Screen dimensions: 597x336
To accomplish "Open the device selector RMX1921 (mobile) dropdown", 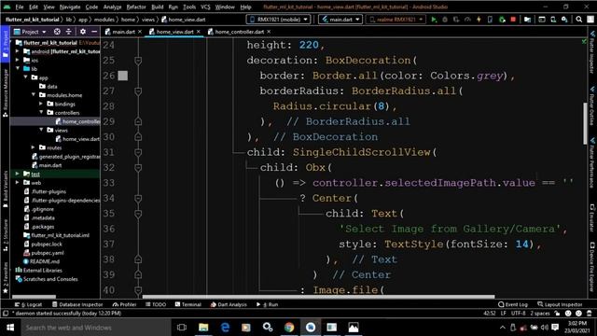I will pyautogui.click(x=278, y=20).
